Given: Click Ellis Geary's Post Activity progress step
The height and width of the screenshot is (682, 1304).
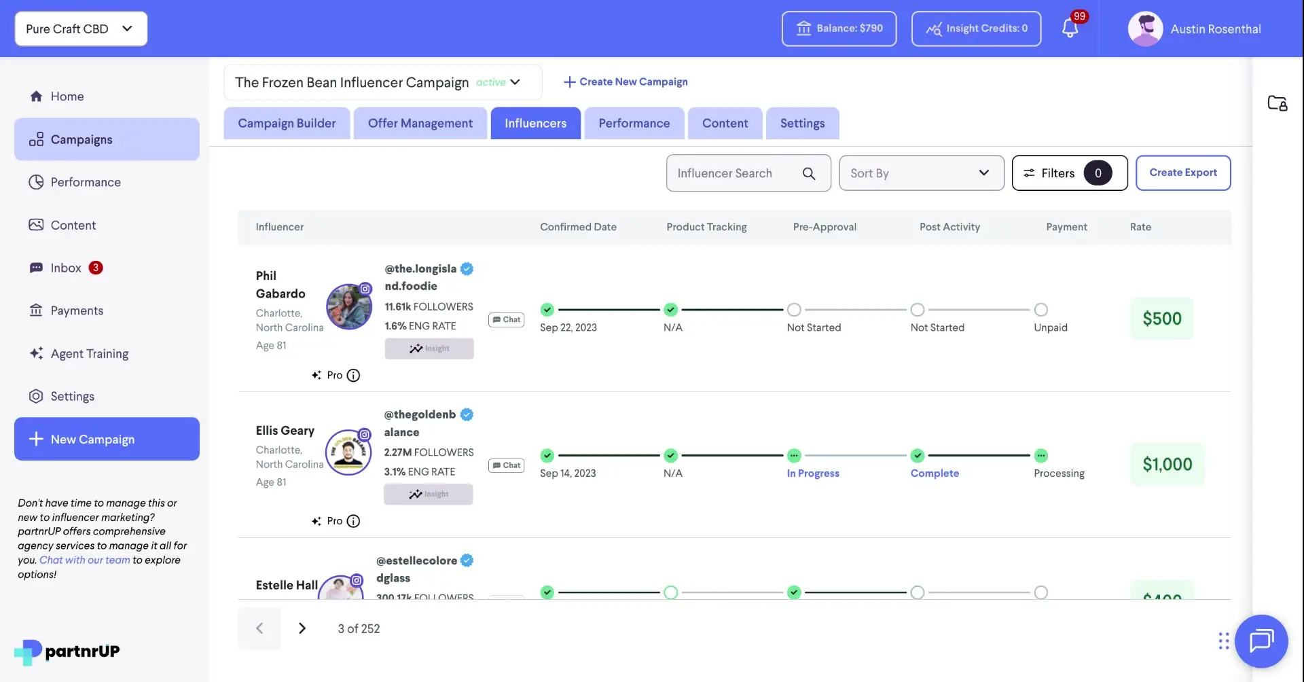Looking at the screenshot, I should point(918,456).
